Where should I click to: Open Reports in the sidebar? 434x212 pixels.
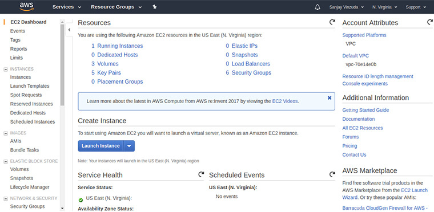[18, 49]
